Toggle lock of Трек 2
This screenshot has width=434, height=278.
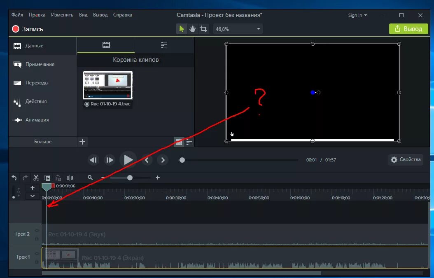pyautogui.click(x=37, y=238)
